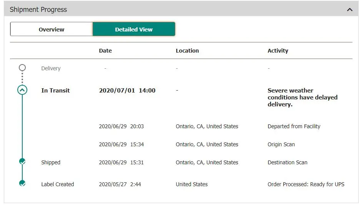This screenshot has width=359, height=205.
Task: Click the Date column header
Action: pos(105,51)
